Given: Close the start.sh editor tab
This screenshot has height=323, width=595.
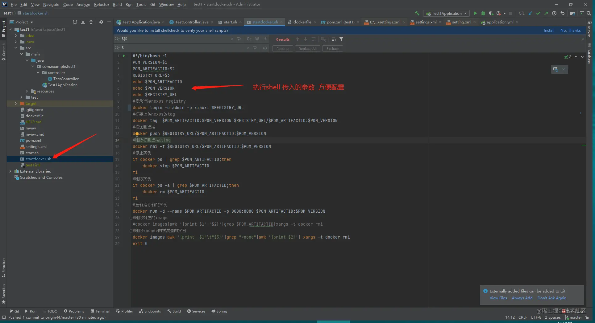Looking at the screenshot, I should [x=240, y=22].
